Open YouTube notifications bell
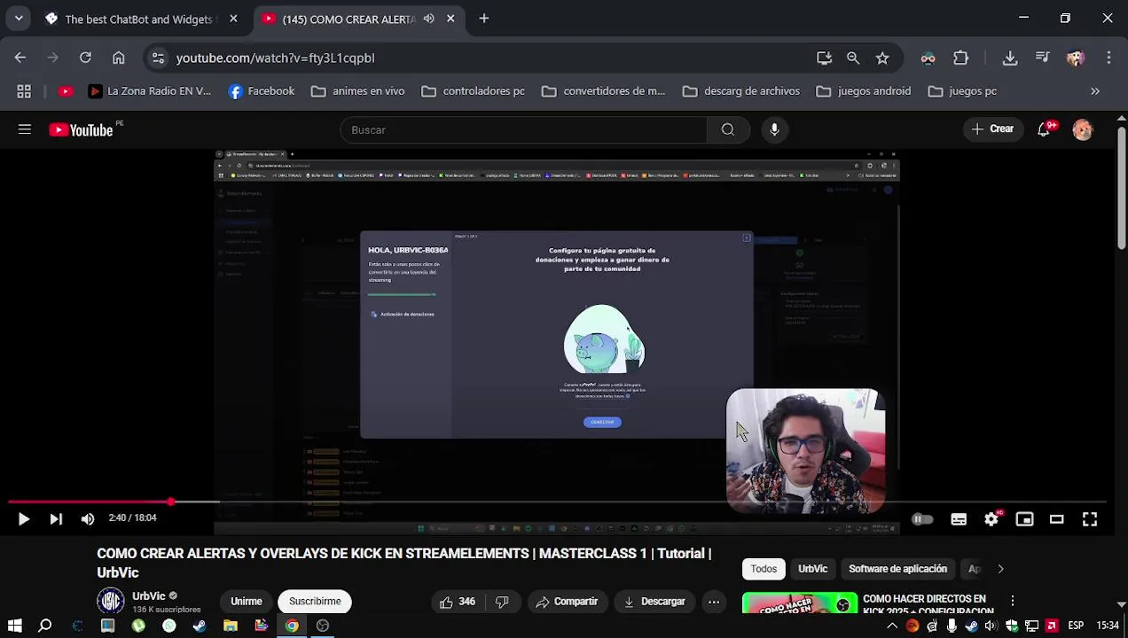 [x=1044, y=129]
